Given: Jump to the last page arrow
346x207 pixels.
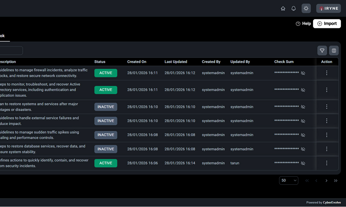Looking at the screenshot, I should click(336, 181).
